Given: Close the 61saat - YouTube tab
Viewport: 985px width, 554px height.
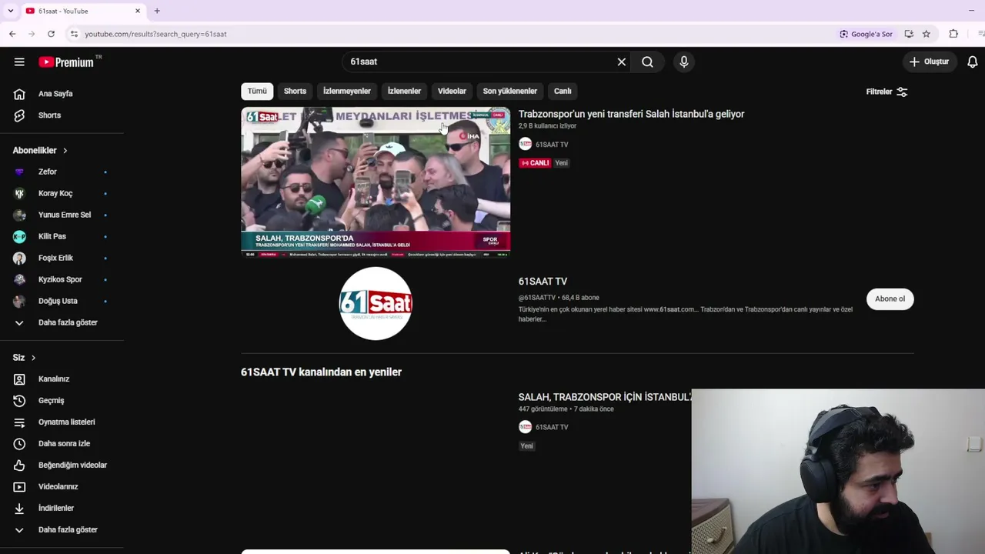Looking at the screenshot, I should pyautogui.click(x=138, y=11).
